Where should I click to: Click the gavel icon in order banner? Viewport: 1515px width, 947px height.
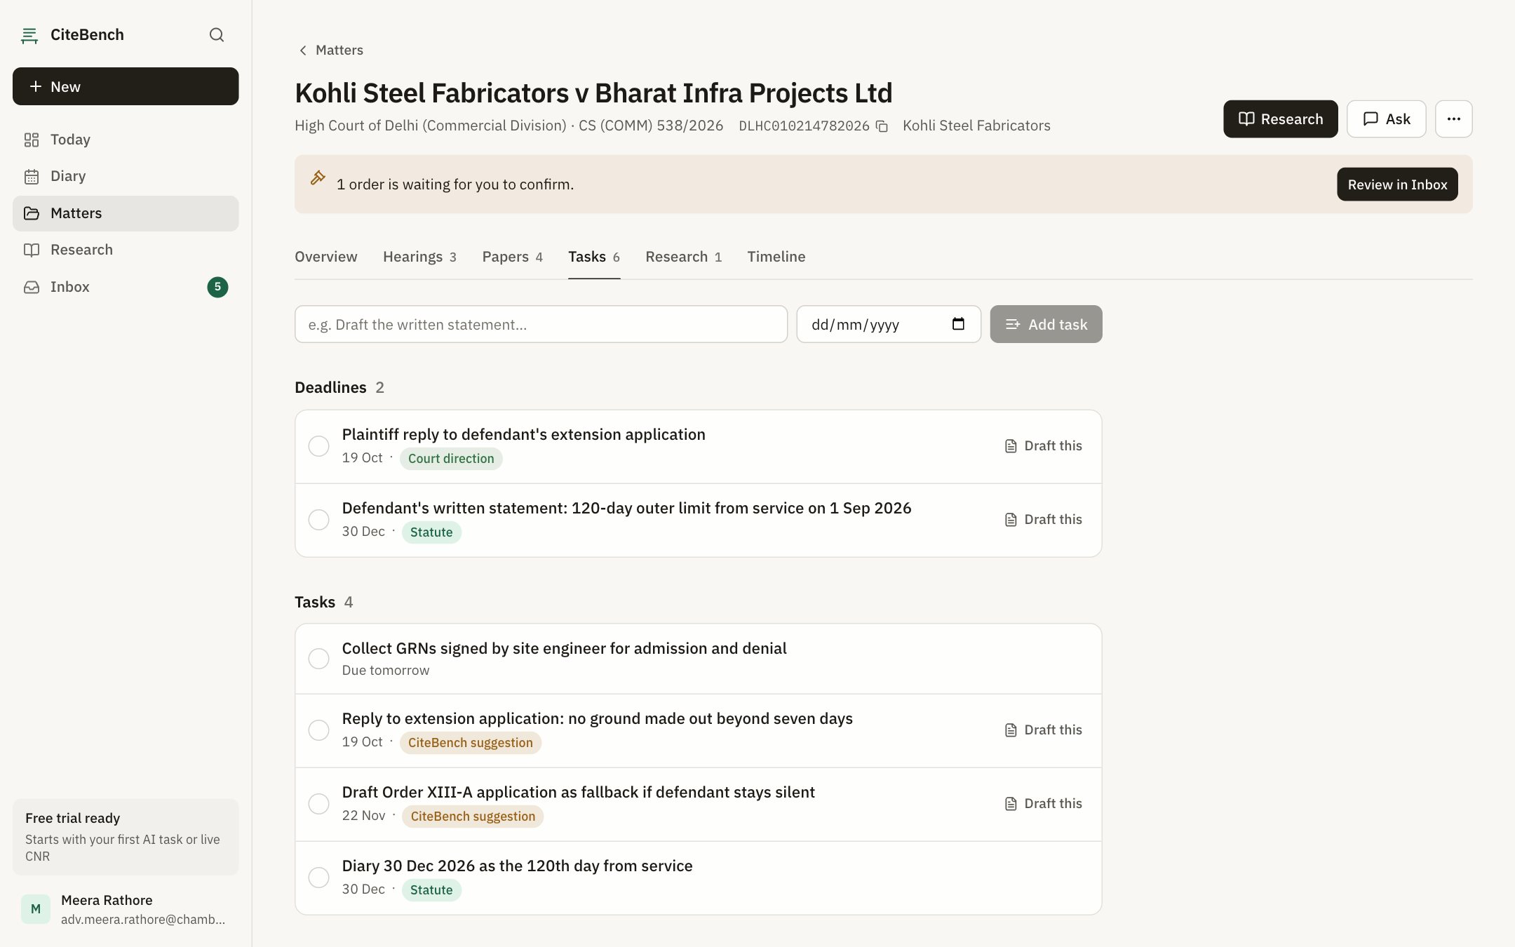318,177
